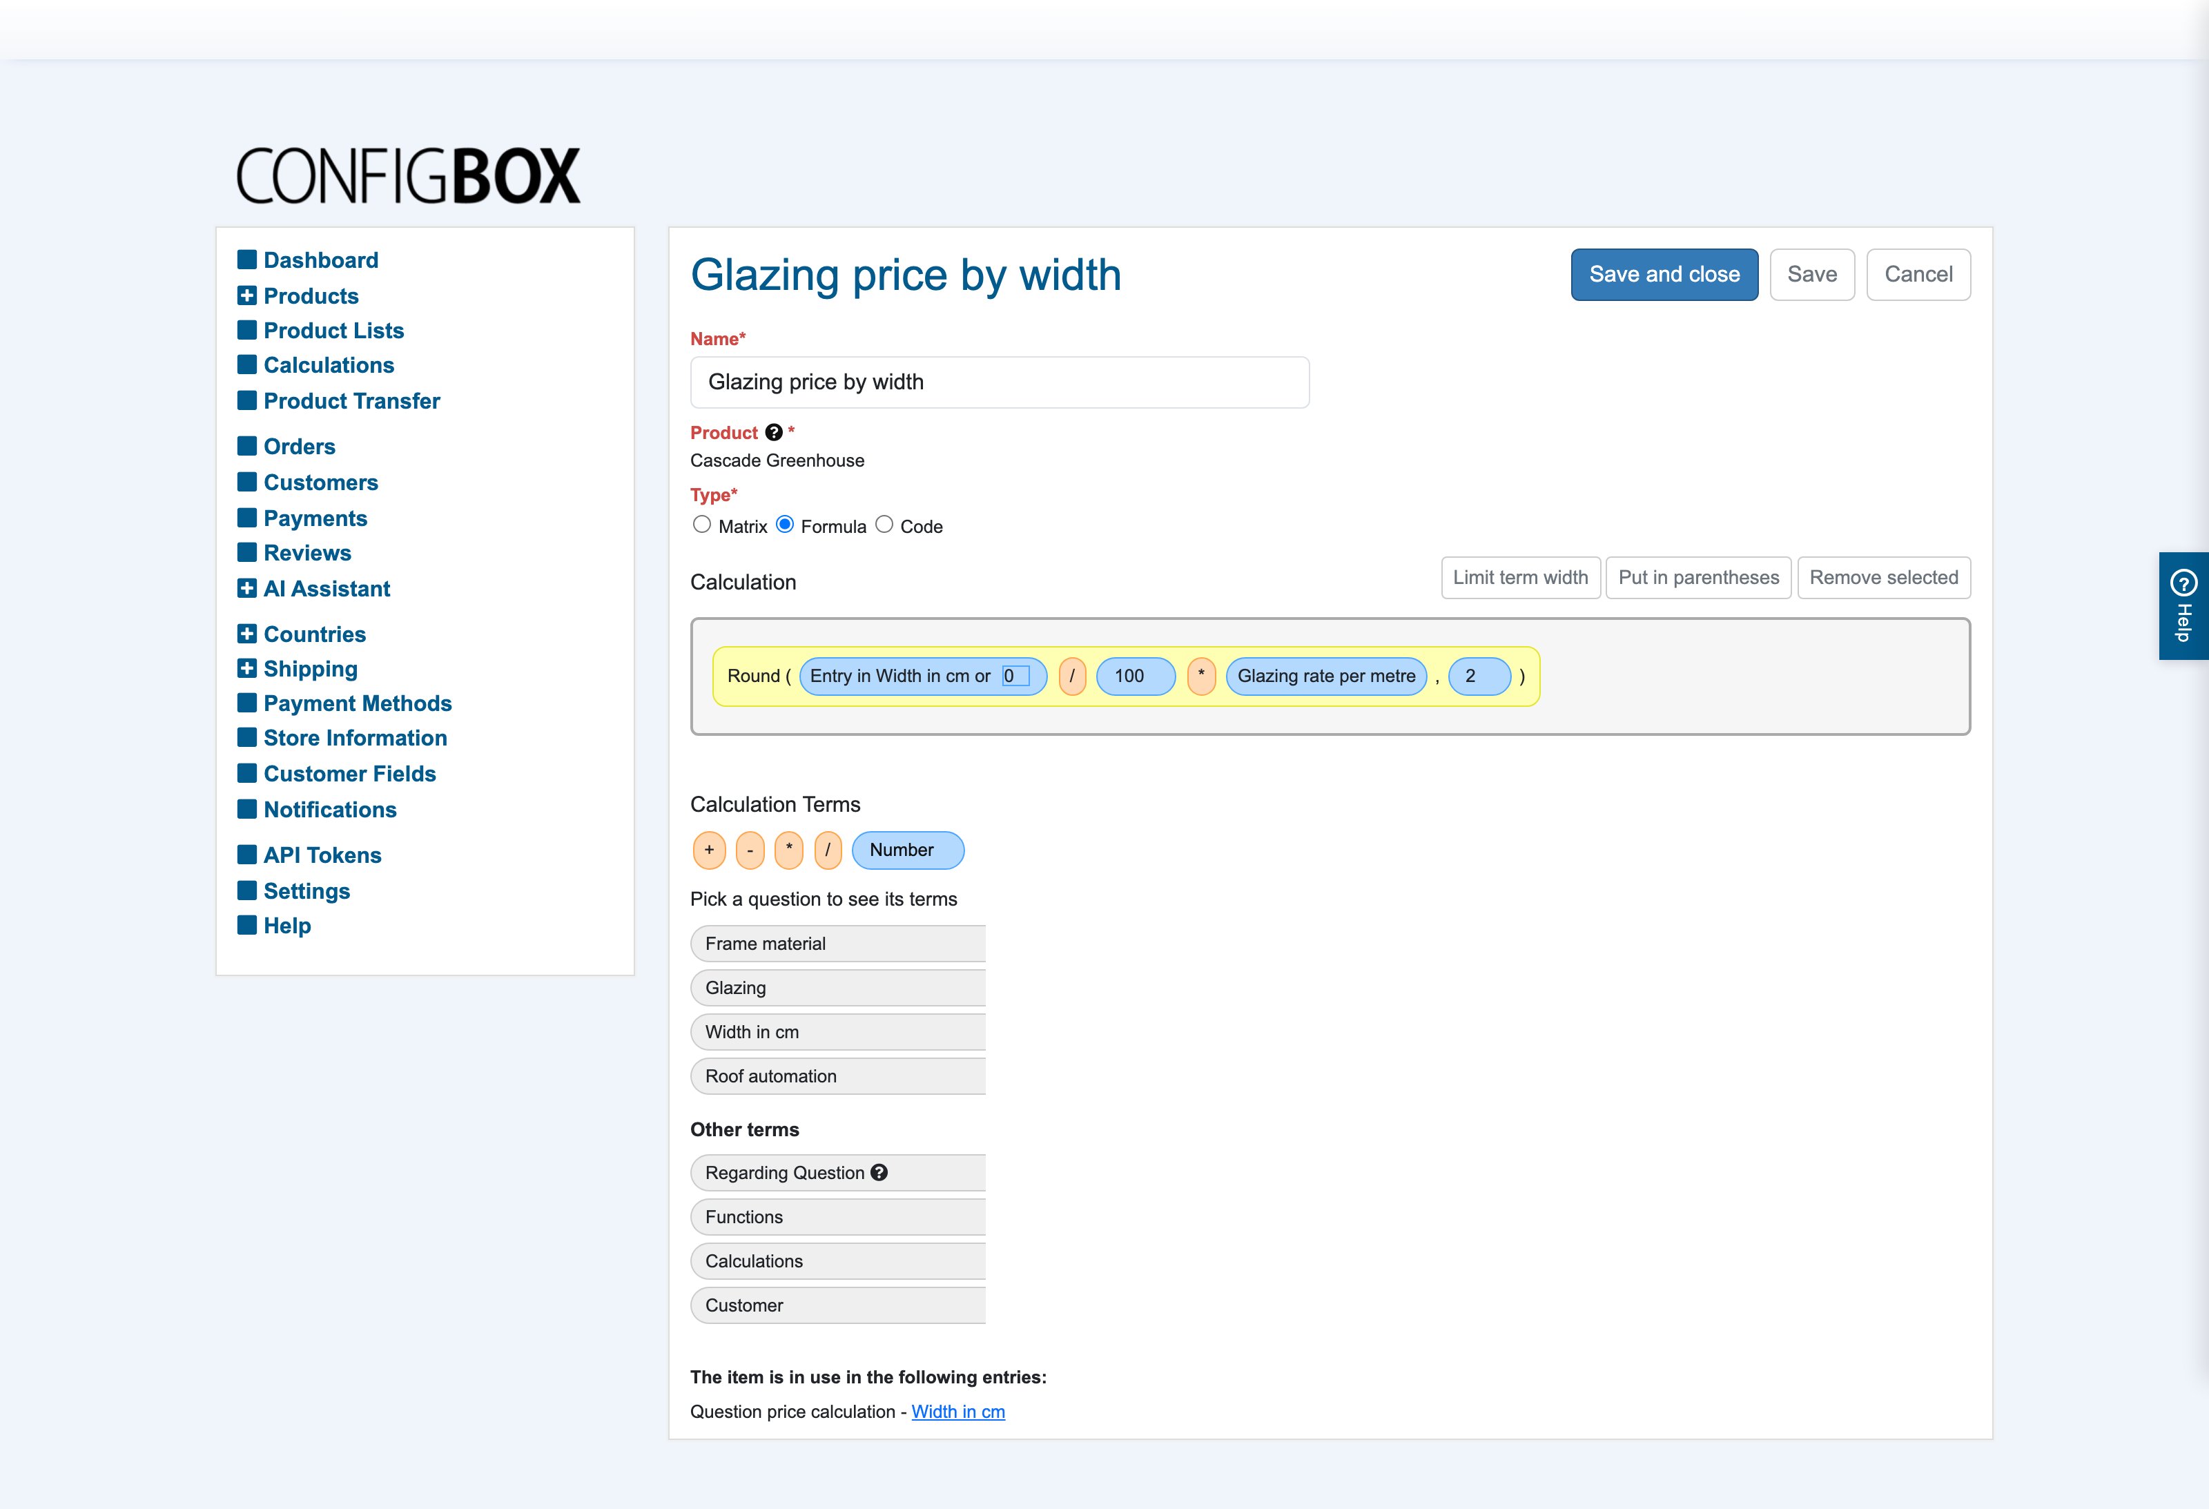Cancel editing the calculation
The image size is (2209, 1509).
pyautogui.click(x=1918, y=275)
